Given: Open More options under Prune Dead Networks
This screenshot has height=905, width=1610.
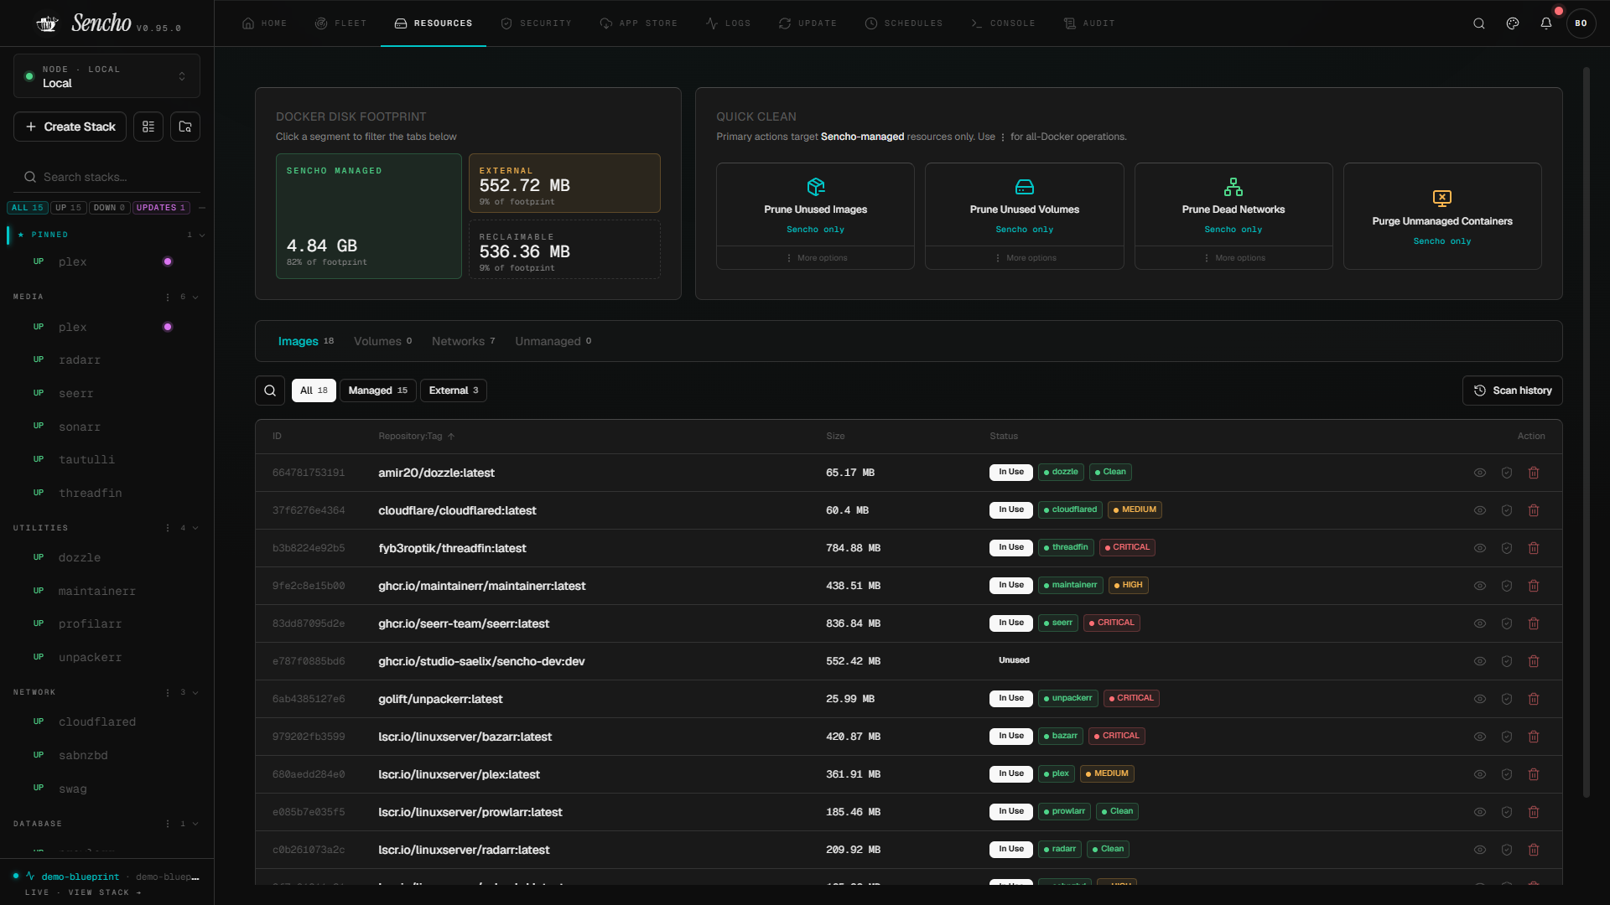Looking at the screenshot, I should click(x=1233, y=258).
